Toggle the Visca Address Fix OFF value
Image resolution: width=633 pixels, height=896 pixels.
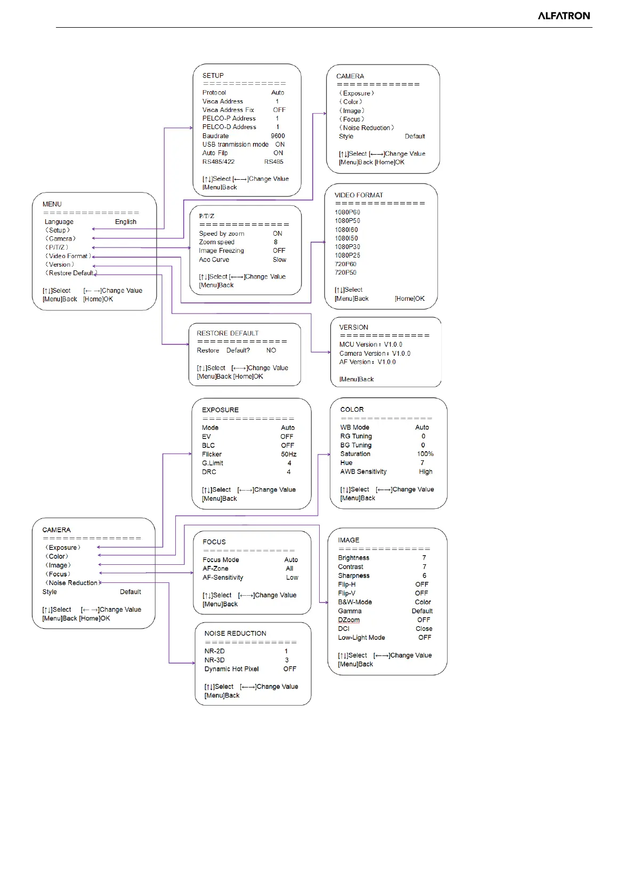point(279,110)
